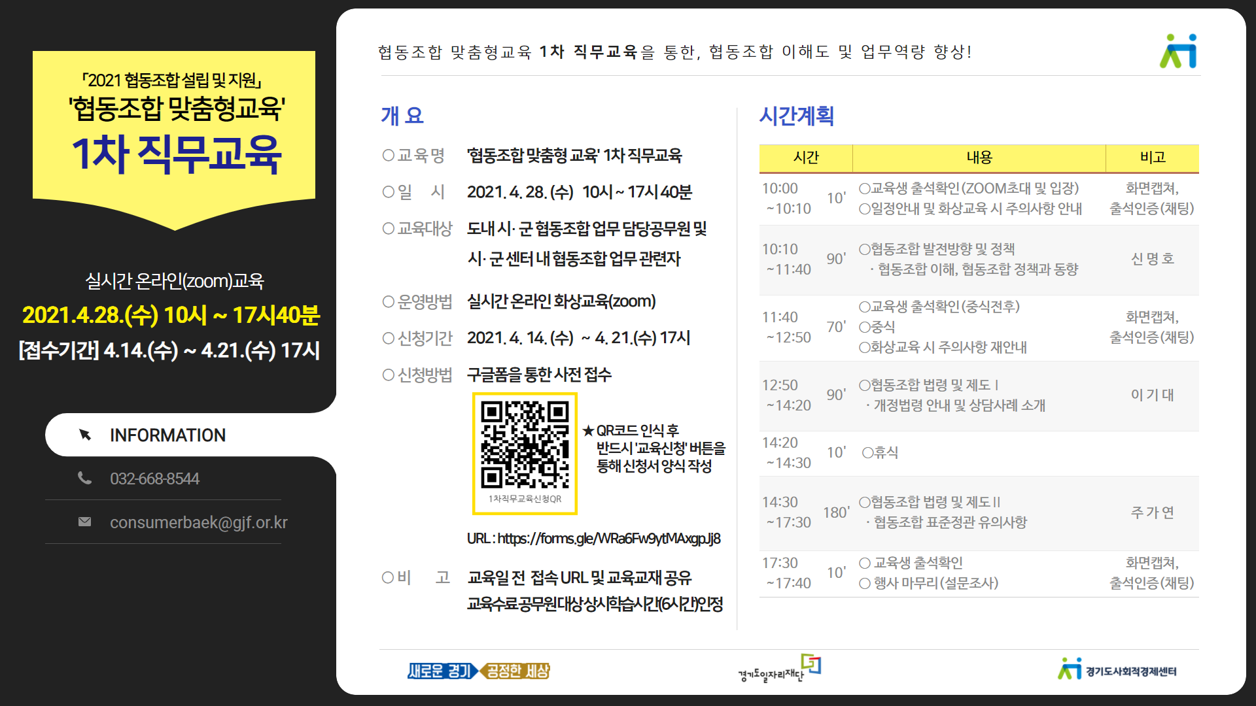This screenshot has height=706, width=1256.
Task: Click the 구글폼을 통한 사전 접수 text
Action: [x=539, y=375]
